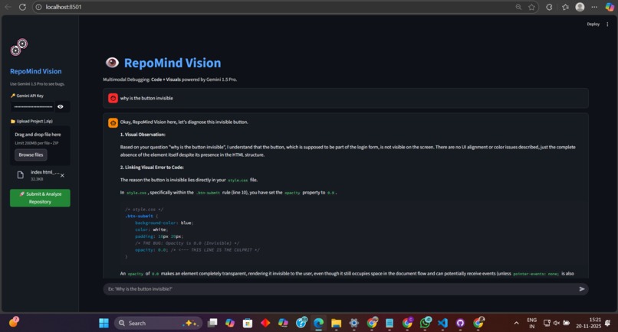Click the drag and drop upload area
The height and width of the screenshot is (332, 618).
click(40, 145)
